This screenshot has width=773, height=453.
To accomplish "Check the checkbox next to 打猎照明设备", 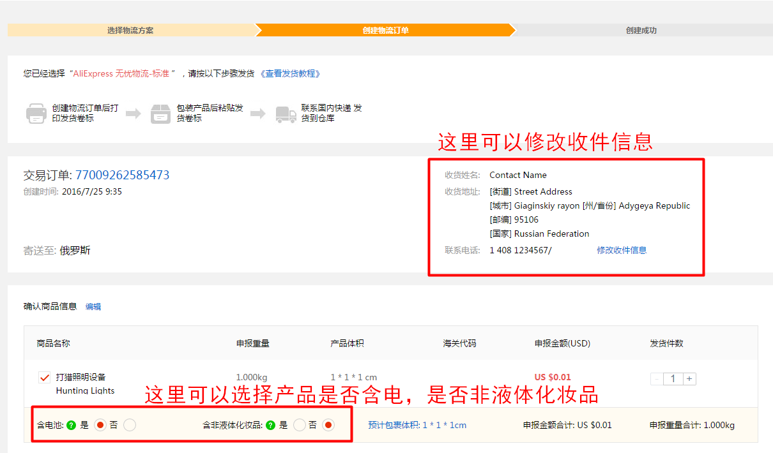I will [x=44, y=376].
